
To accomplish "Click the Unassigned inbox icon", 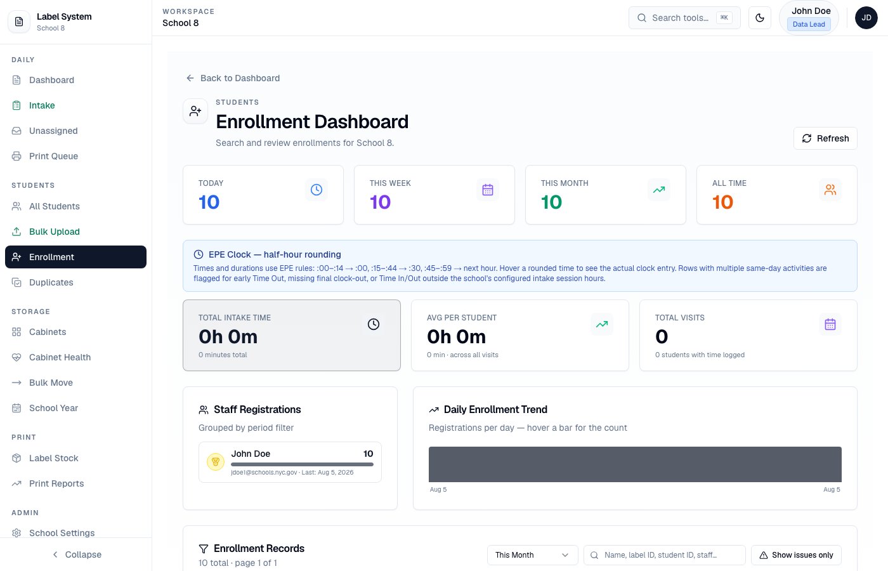I will point(16,131).
